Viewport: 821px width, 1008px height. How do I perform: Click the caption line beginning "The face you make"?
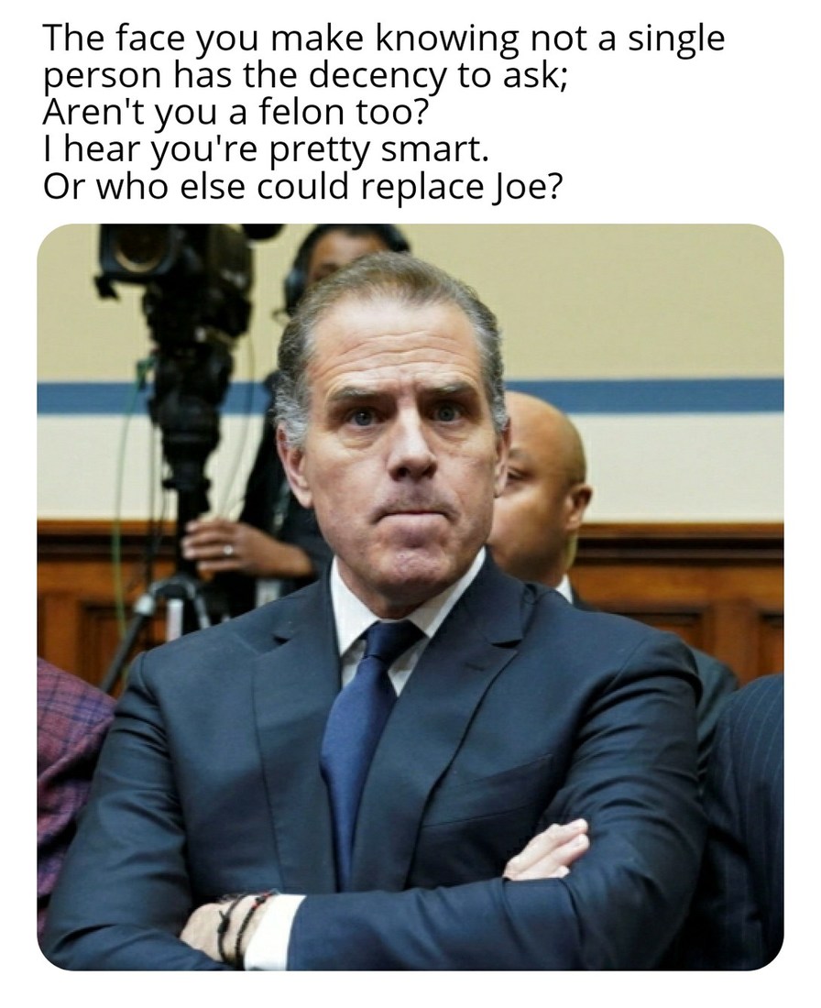(384, 39)
